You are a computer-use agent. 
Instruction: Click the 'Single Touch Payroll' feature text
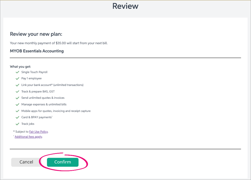[x=34, y=72]
